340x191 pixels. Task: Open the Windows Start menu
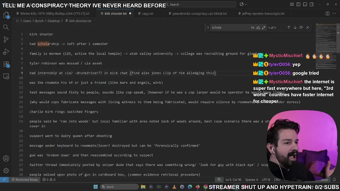pos(96,187)
